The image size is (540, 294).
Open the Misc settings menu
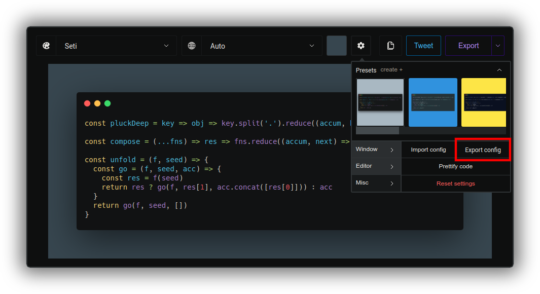pos(376,183)
